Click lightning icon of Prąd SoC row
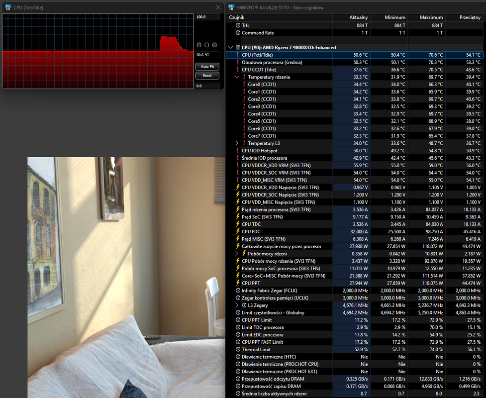Image resolution: width=486 pixels, height=398 pixels. click(238, 217)
